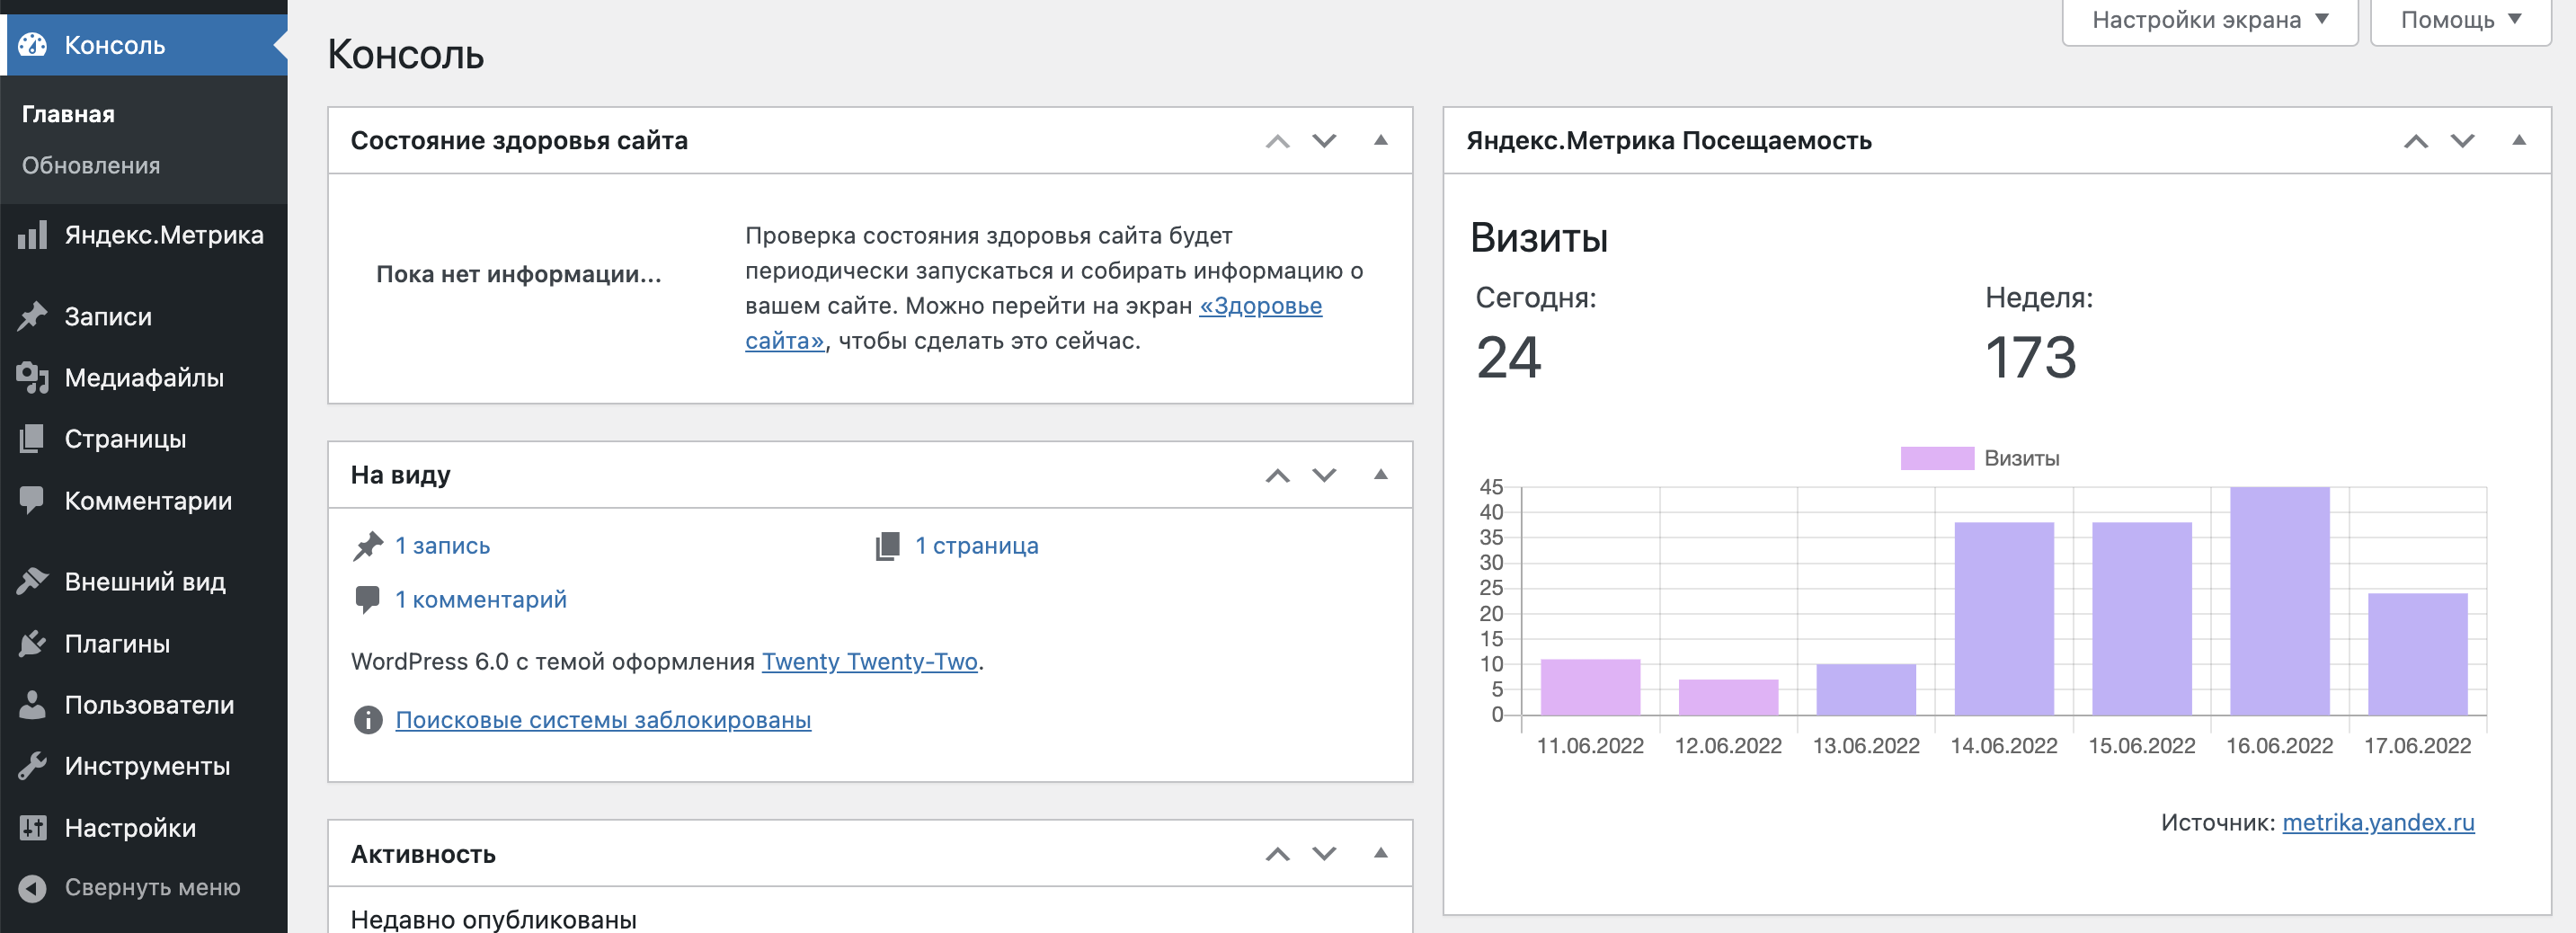Open the Страницы menu
Viewport: 2576px width, 933px height.
(144, 439)
